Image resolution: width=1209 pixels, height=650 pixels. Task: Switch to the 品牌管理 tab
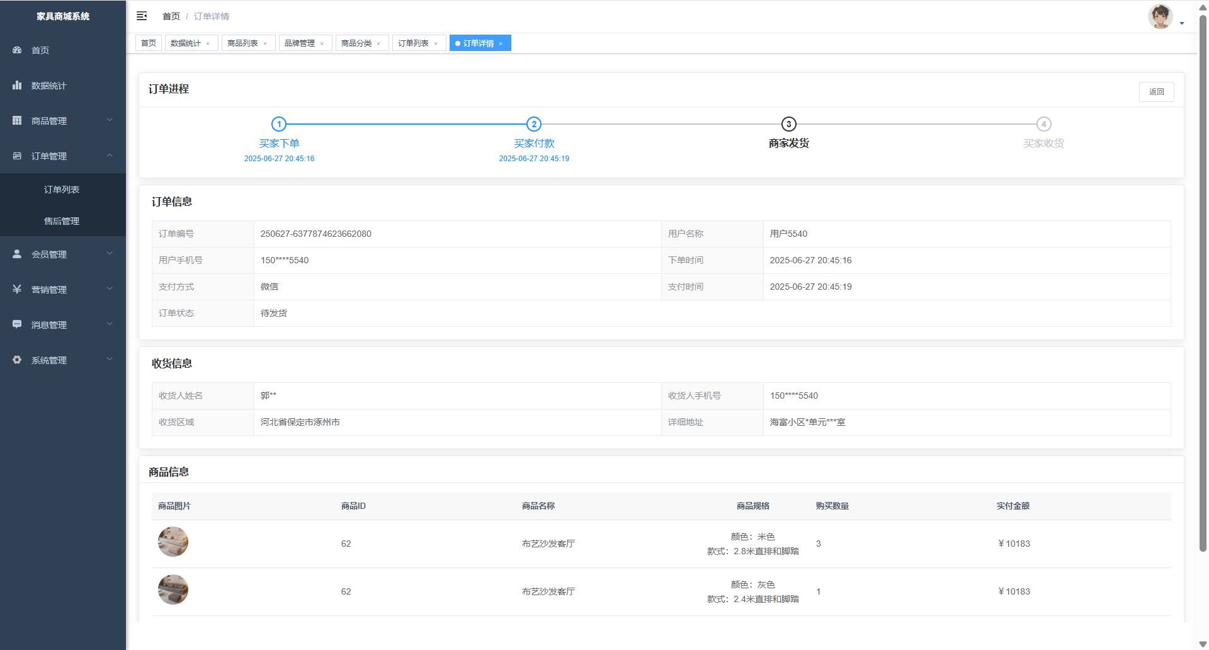[299, 43]
